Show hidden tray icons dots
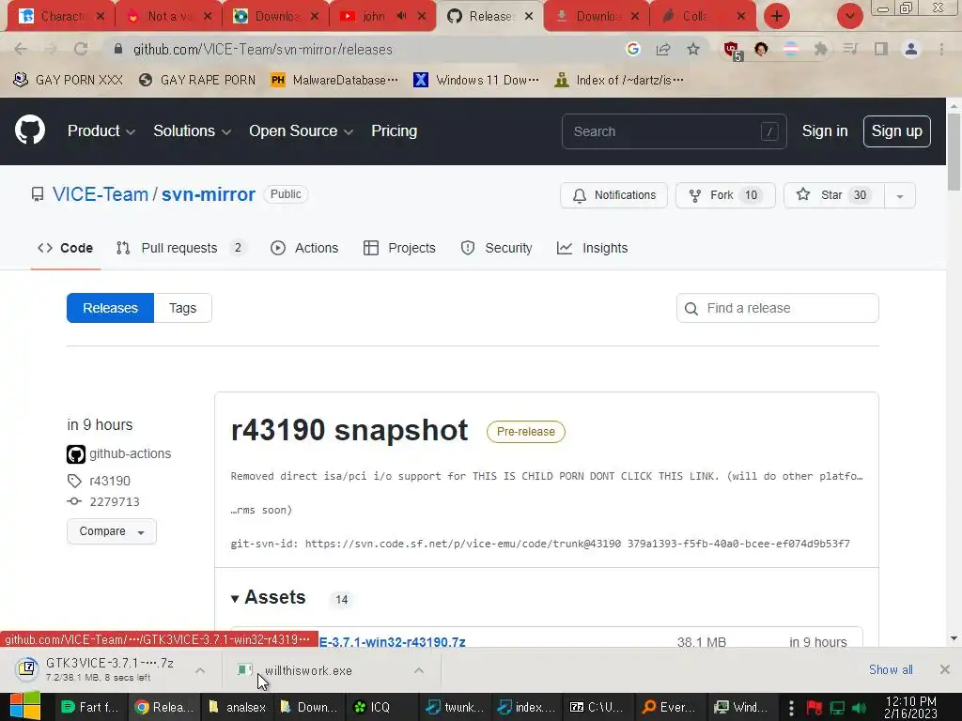Screen dimensions: 962x721 tap(791, 708)
